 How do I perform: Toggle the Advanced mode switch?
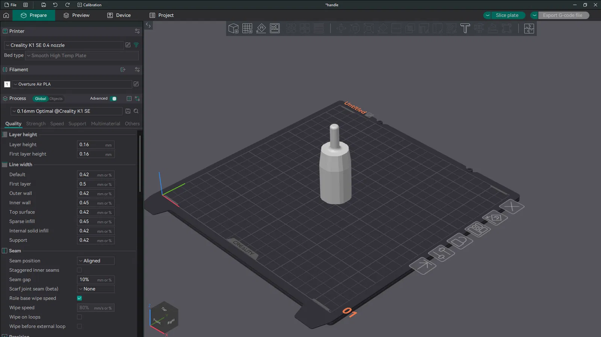click(113, 99)
